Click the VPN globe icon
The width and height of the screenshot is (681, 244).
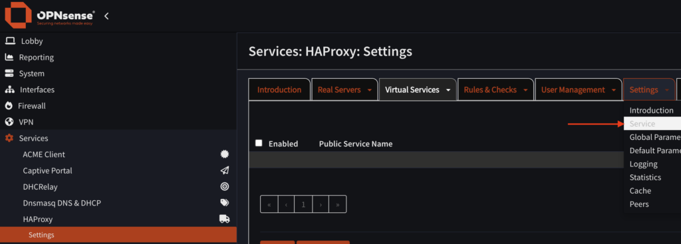[x=9, y=122]
